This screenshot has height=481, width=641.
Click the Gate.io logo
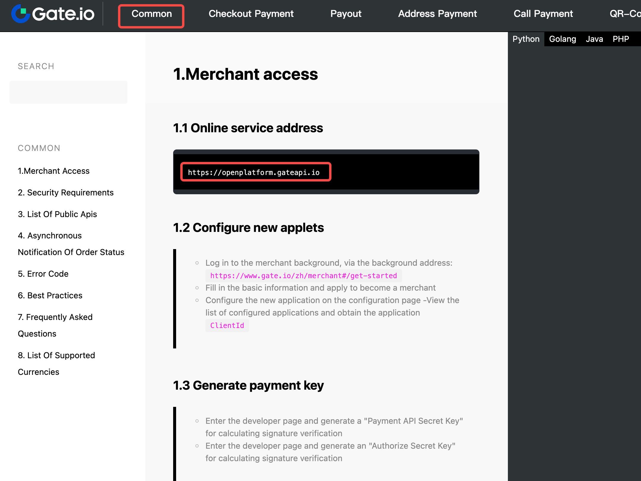[x=53, y=14]
